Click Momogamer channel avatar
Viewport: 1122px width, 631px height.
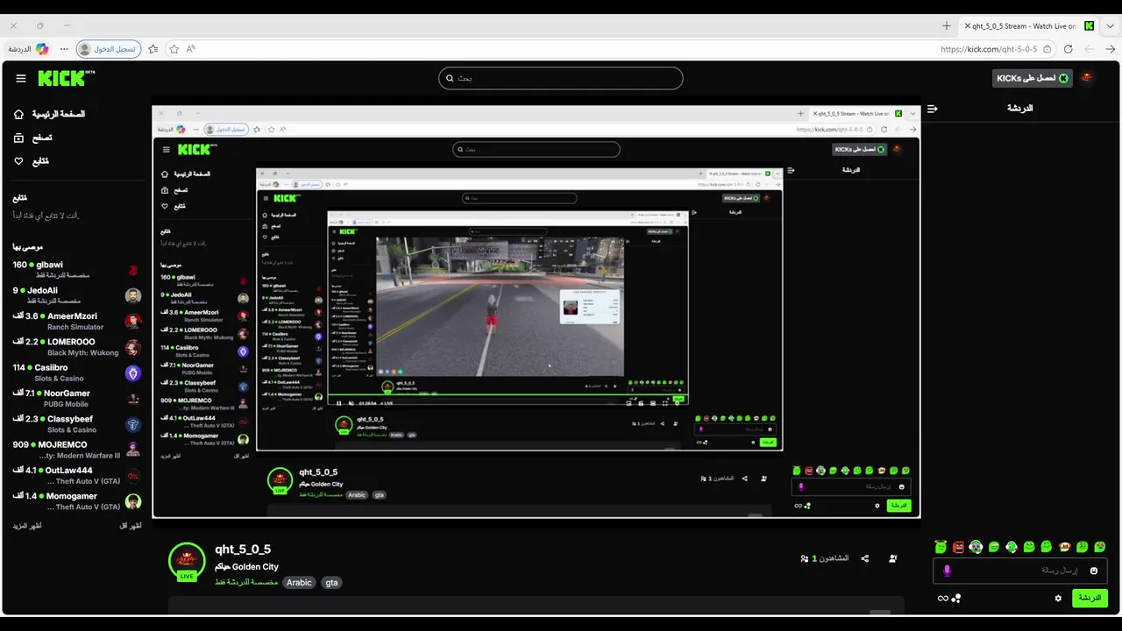pyautogui.click(x=133, y=502)
